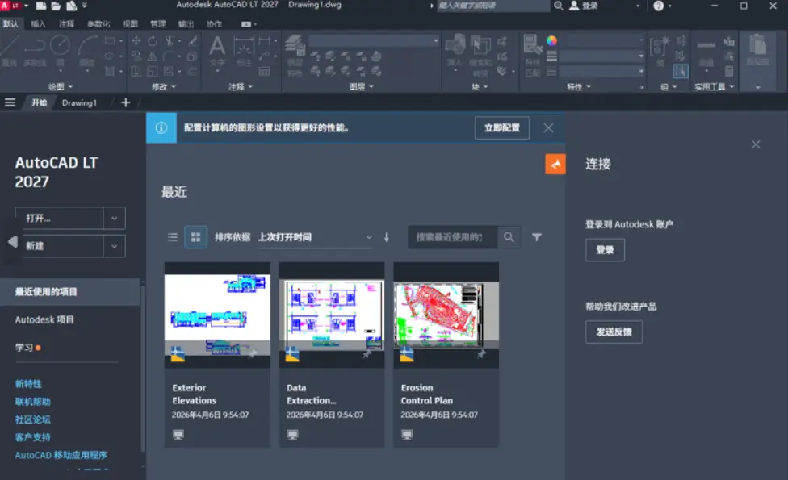788x480 pixels.
Task: Open the AutoCAD 移动应用程序 link
Action: (61, 456)
